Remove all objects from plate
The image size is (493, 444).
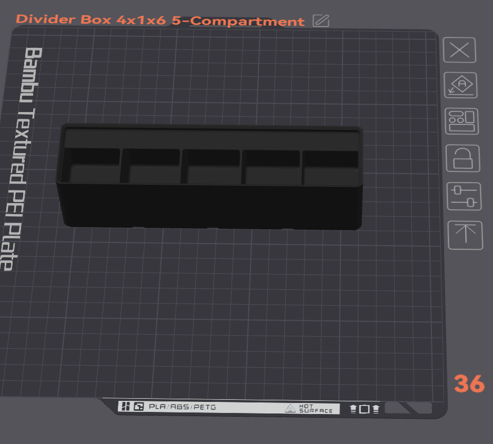(x=459, y=50)
